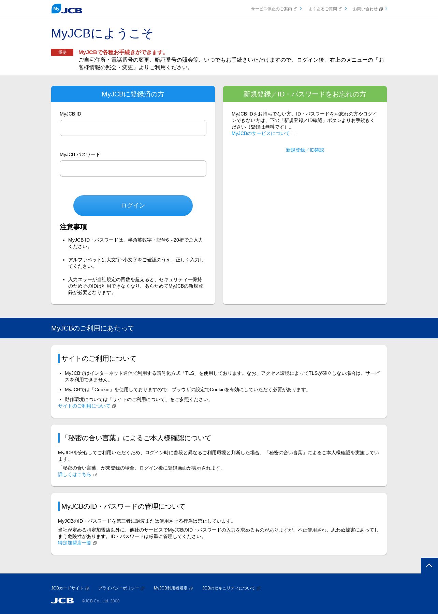Open the お問い合わせ link
The image size is (438, 614).
(x=365, y=9)
